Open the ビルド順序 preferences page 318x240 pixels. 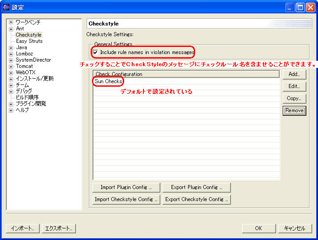27,97
